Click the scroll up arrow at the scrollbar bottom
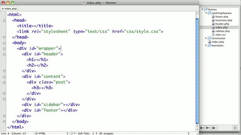Screen dimensions: 241x135 tap(197, 126)
